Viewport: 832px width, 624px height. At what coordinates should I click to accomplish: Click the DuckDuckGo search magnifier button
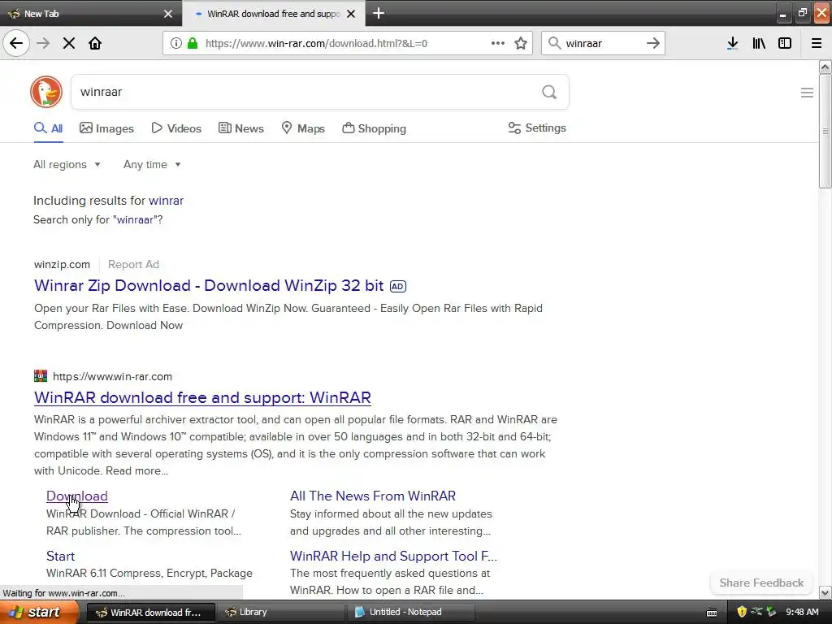[549, 92]
